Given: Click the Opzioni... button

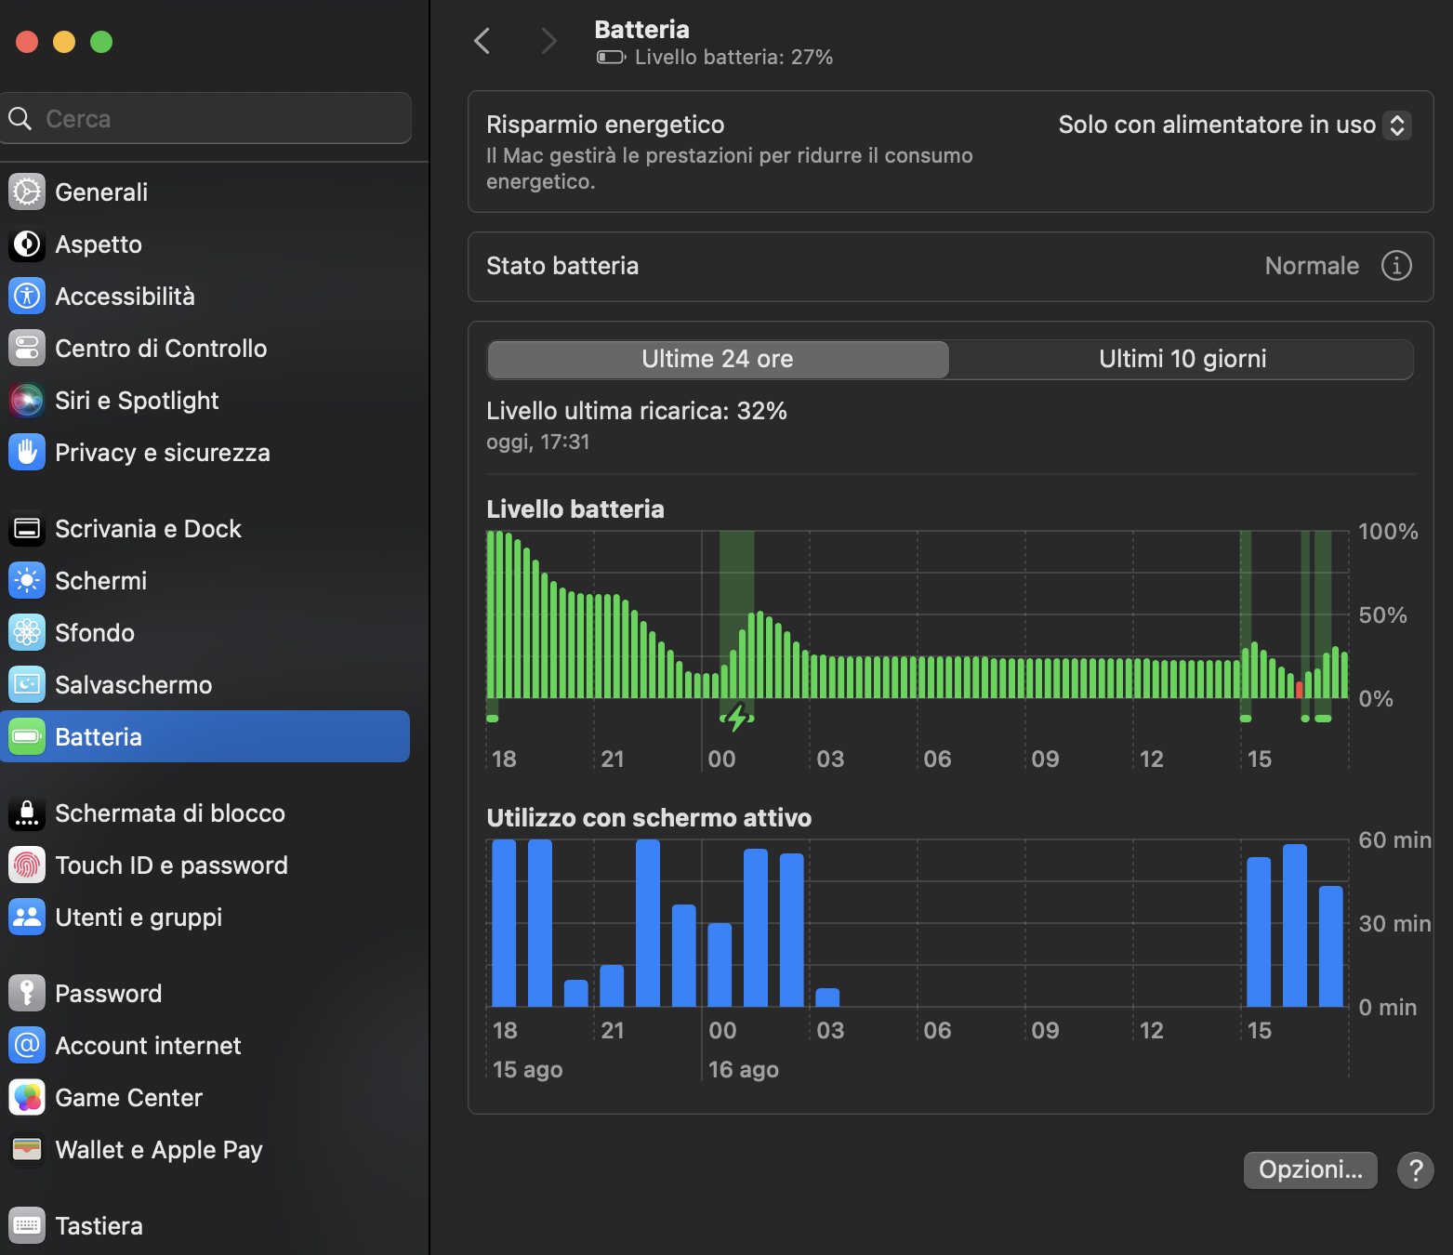Looking at the screenshot, I should point(1310,1169).
